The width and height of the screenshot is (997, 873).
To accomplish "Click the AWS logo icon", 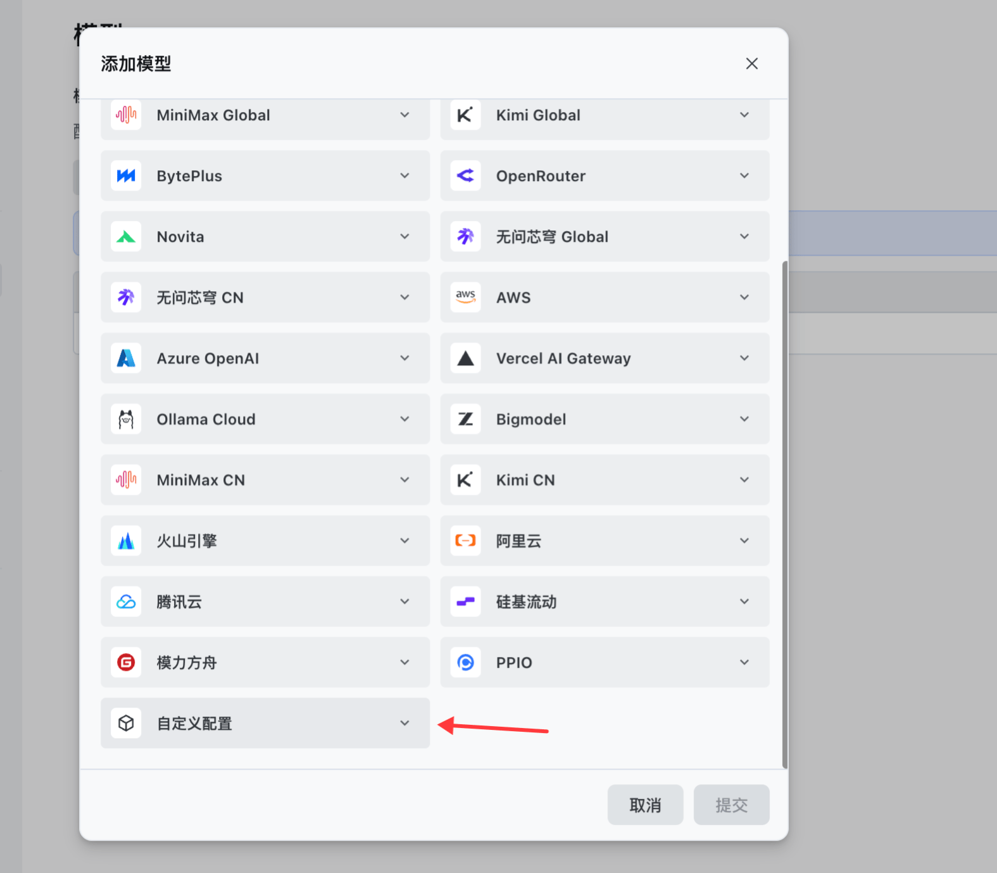I will (465, 298).
